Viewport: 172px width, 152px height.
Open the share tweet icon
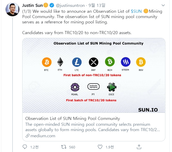point(139,147)
